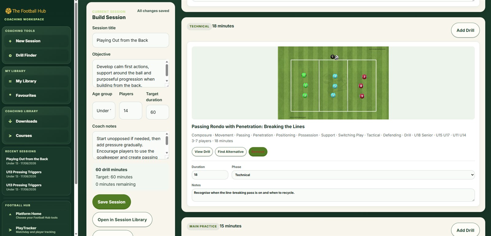Click Find Alternative for the drill
The height and width of the screenshot is (236, 491).
pos(231,152)
